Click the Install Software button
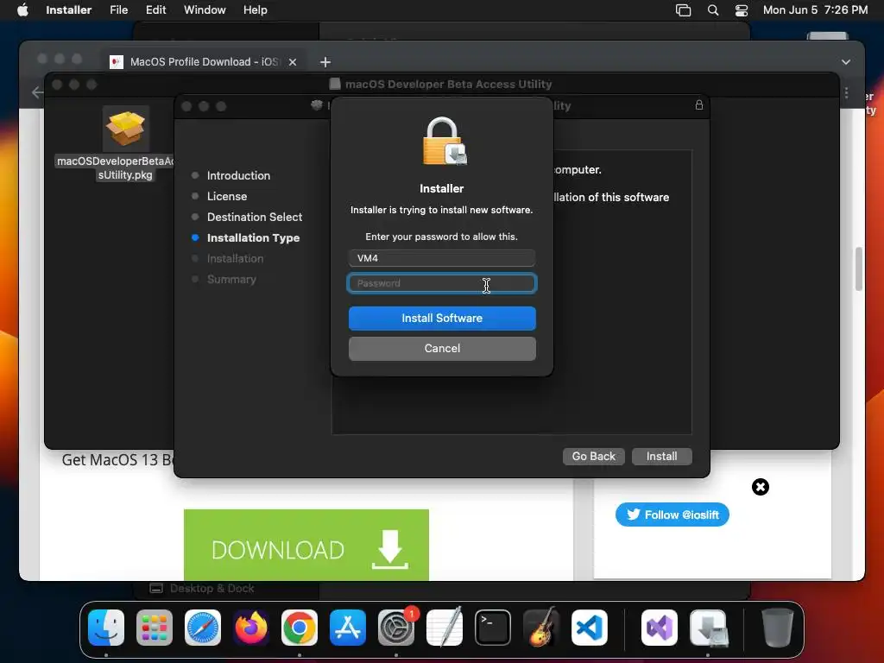 point(442,319)
